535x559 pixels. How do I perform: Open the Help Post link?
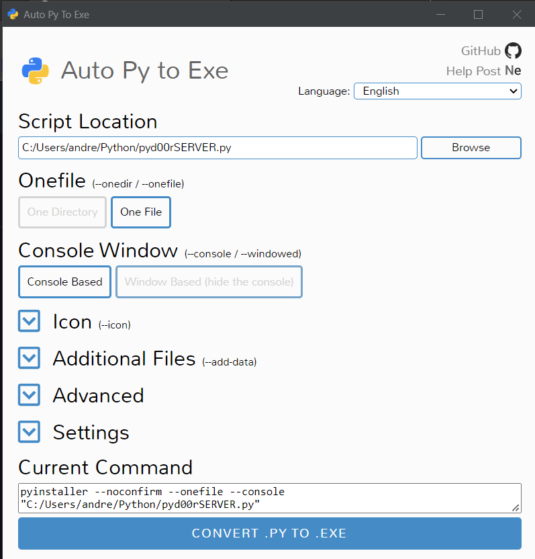(x=474, y=71)
